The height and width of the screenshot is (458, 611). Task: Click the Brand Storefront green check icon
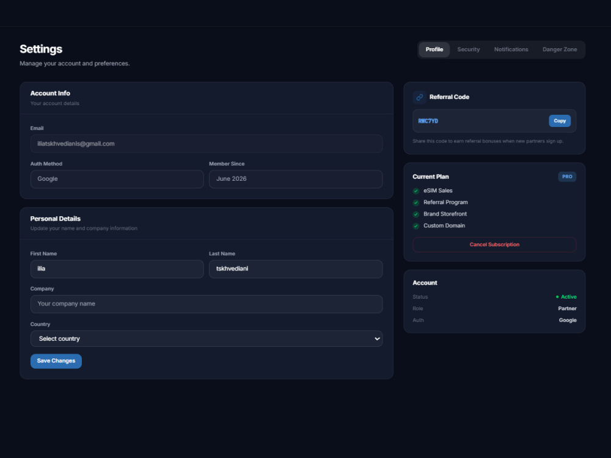pyautogui.click(x=415, y=214)
